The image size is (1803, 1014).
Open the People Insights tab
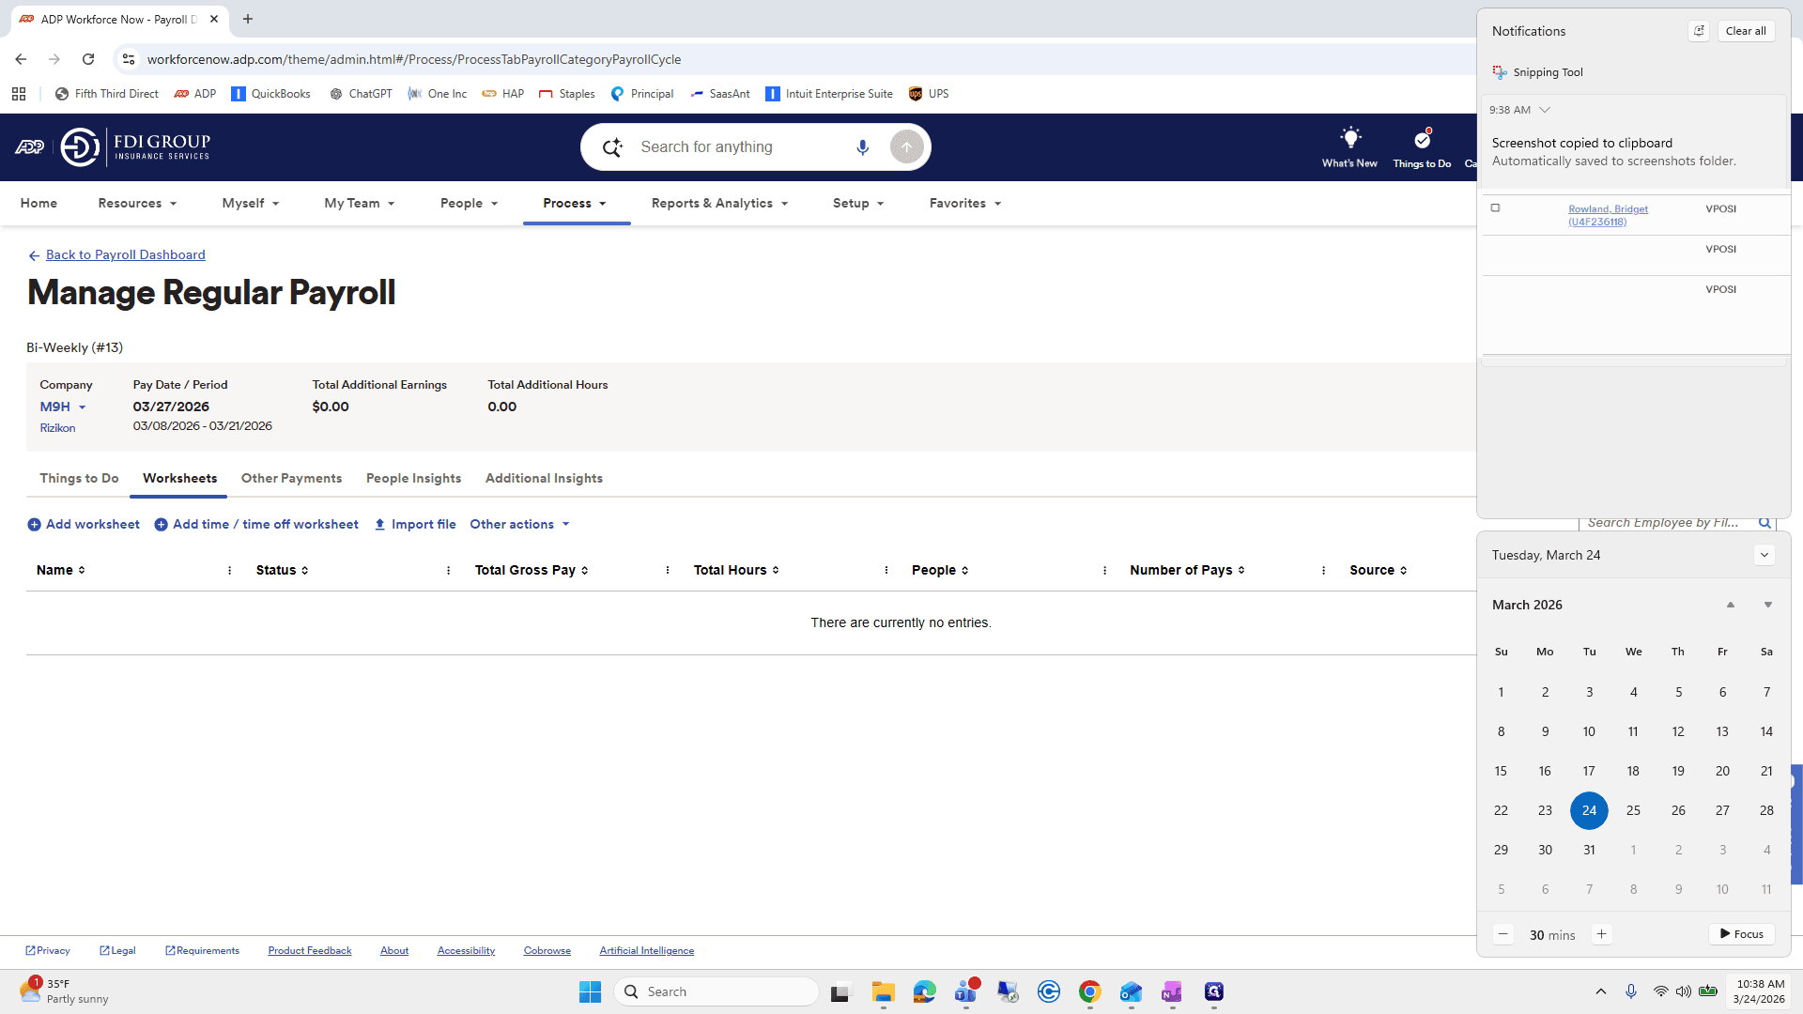(x=413, y=479)
